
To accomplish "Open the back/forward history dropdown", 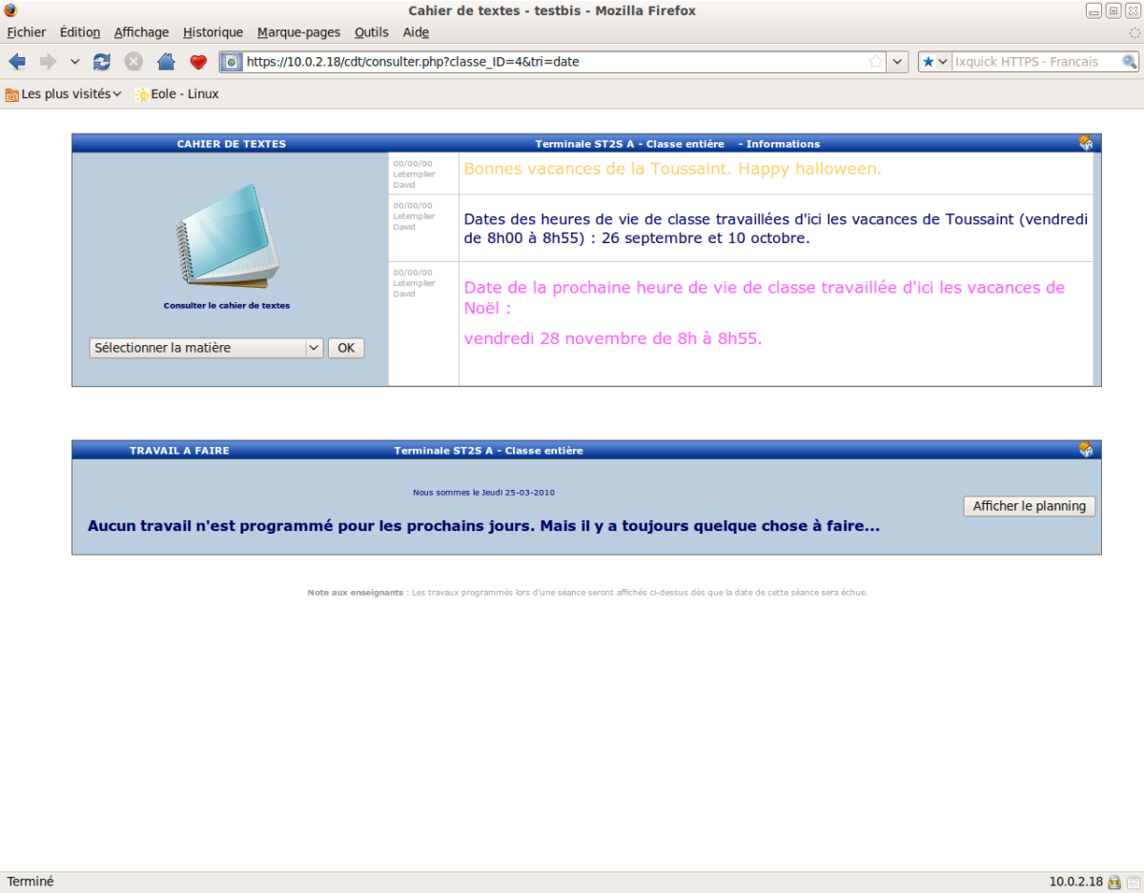I will tap(74, 62).
